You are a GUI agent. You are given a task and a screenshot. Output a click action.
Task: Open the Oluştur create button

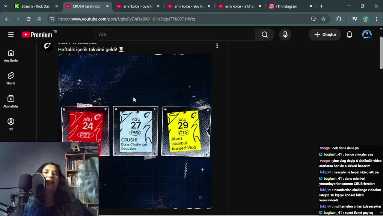tap(325, 34)
